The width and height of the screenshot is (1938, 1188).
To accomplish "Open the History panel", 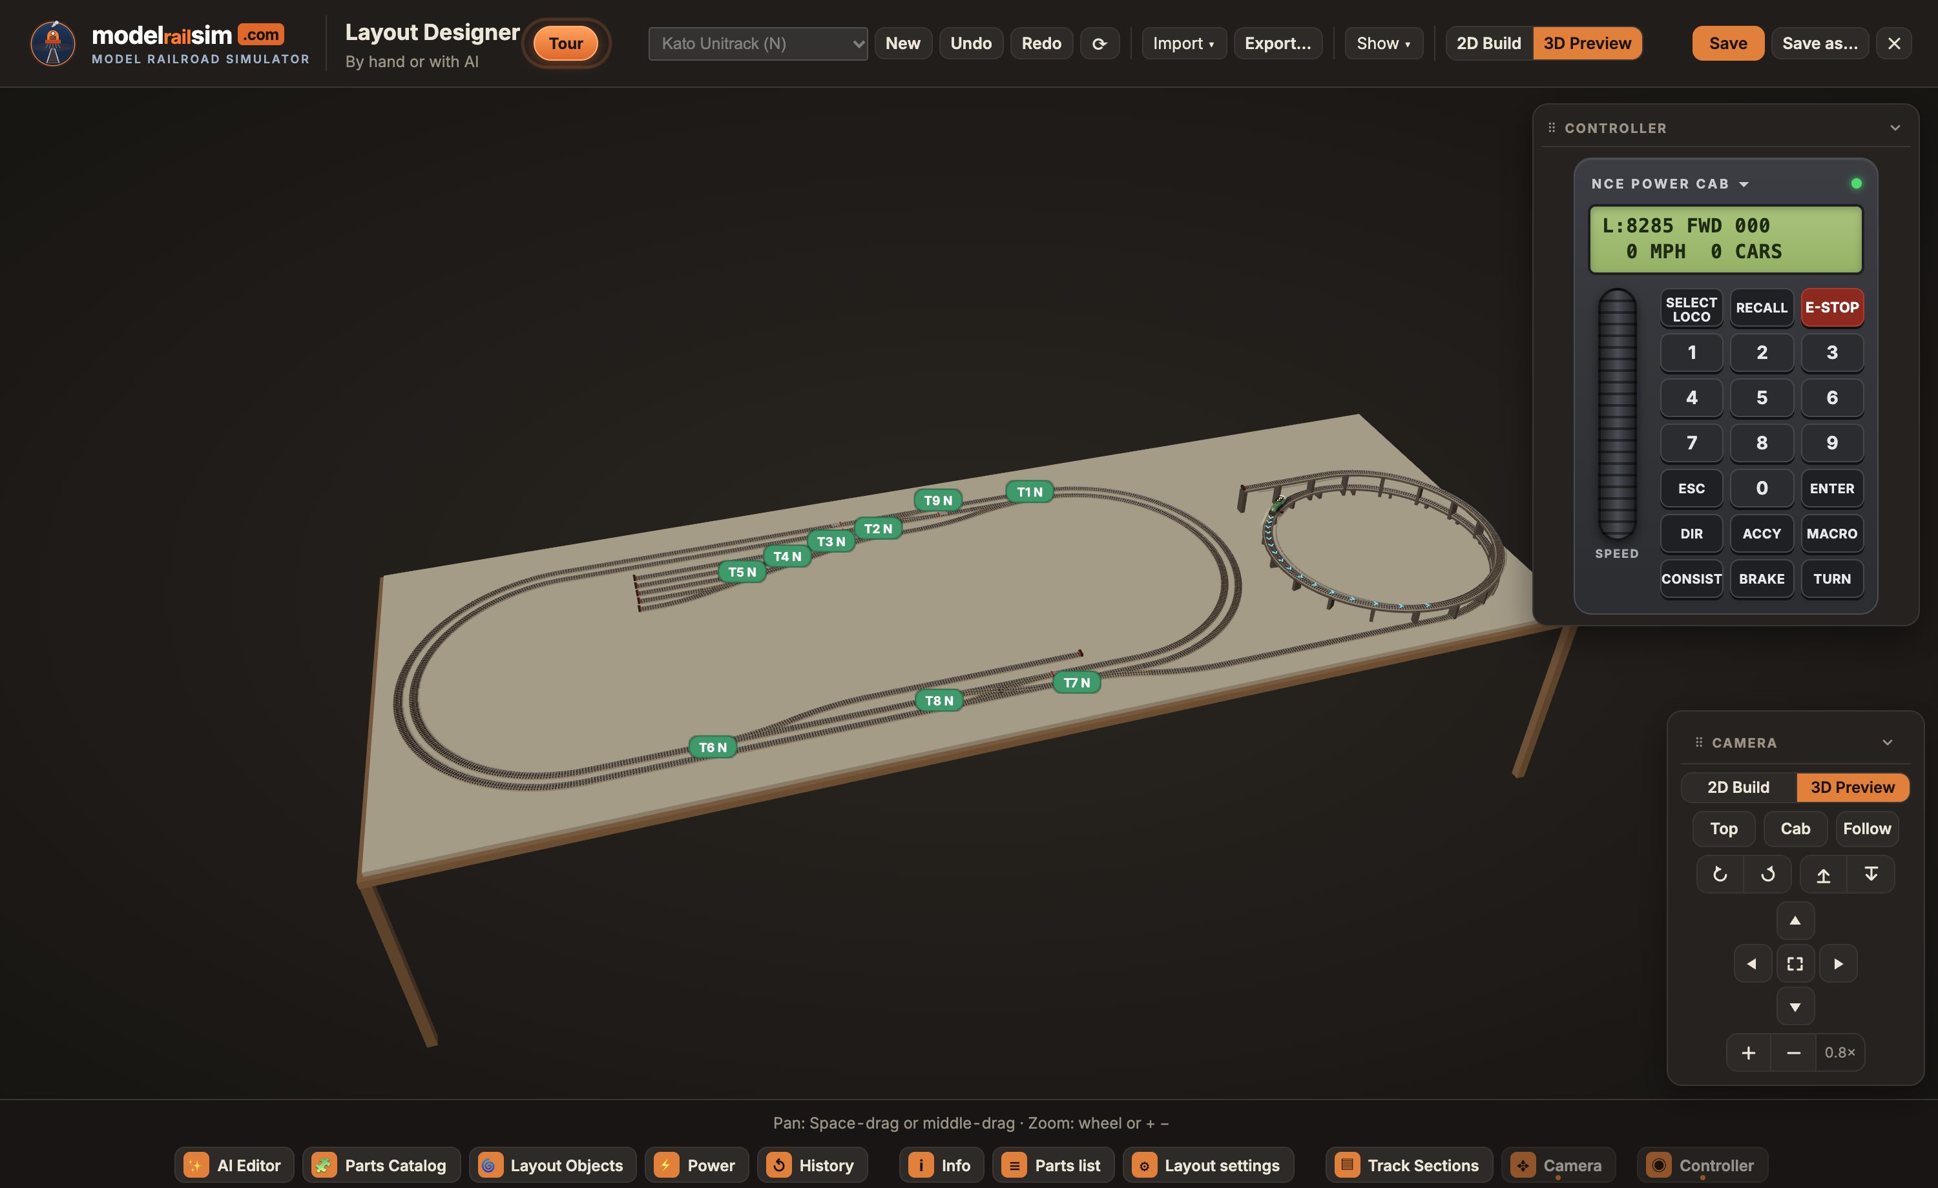I will point(813,1165).
